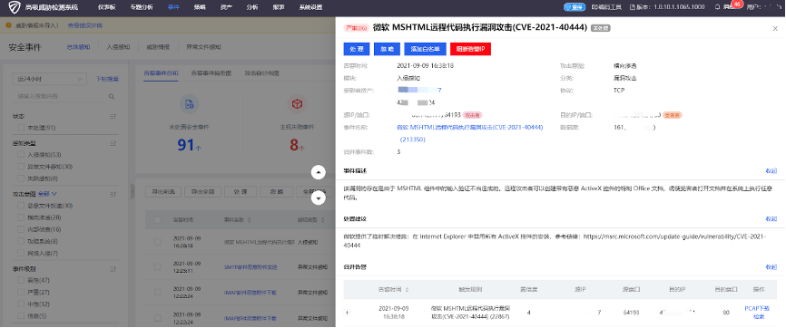
Task: Click the blue 处理 button in detail panel
Action: (x=357, y=49)
